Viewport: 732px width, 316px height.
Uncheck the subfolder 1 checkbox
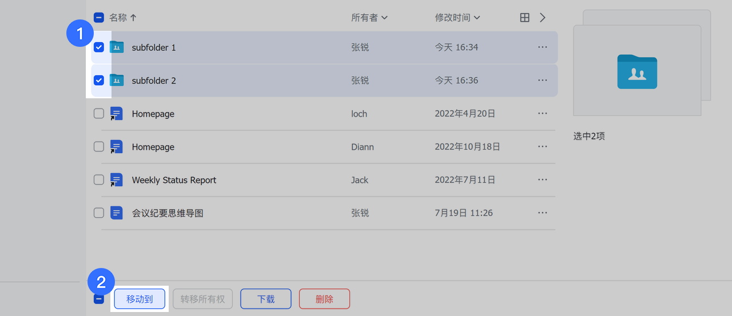tap(98, 47)
